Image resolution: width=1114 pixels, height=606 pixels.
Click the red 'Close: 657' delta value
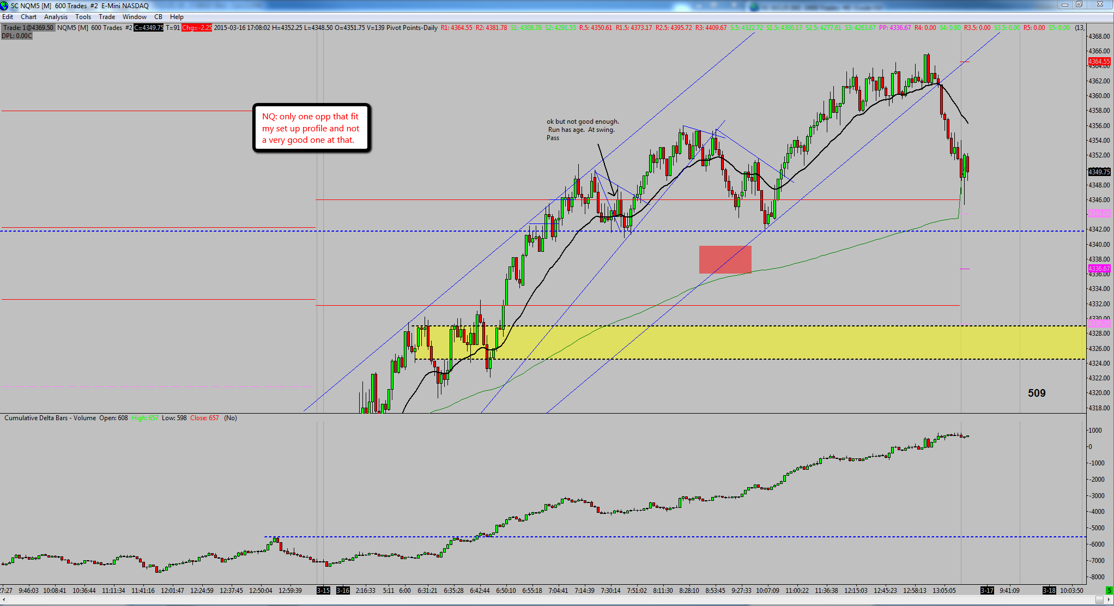click(x=204, y=418)
